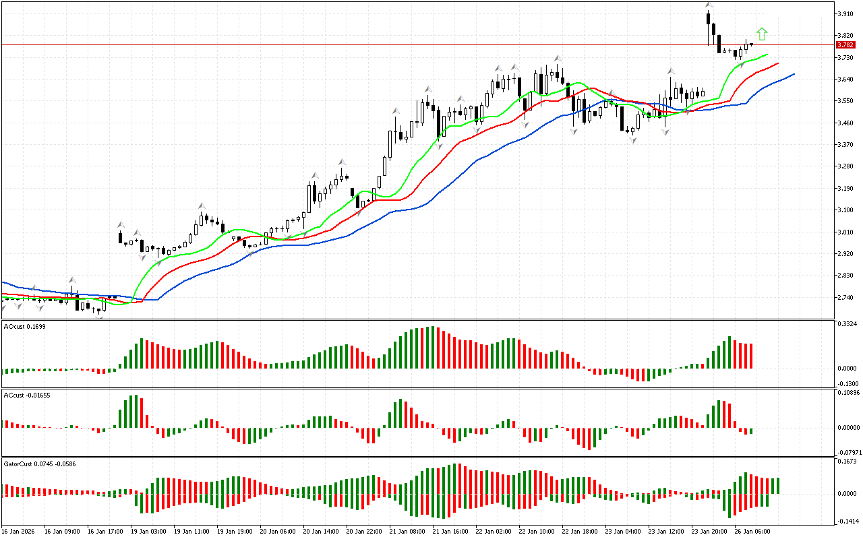Click the 0.3324 value on the AO scale
Screen dimensions: 863x539
pos(846,325)
